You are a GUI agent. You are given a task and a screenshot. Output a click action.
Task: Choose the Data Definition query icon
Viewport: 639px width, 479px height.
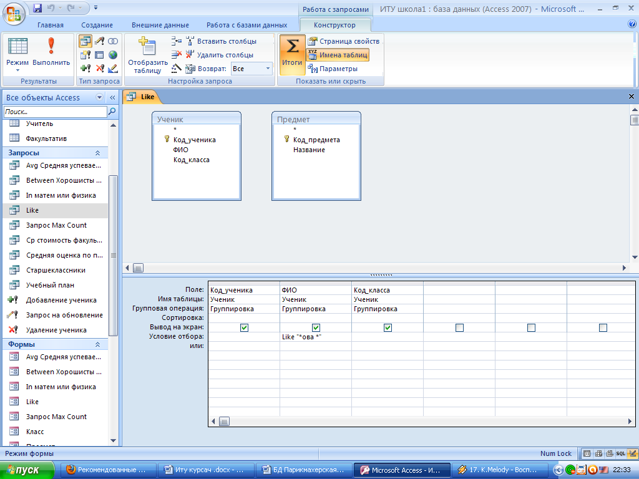(113, 69)
